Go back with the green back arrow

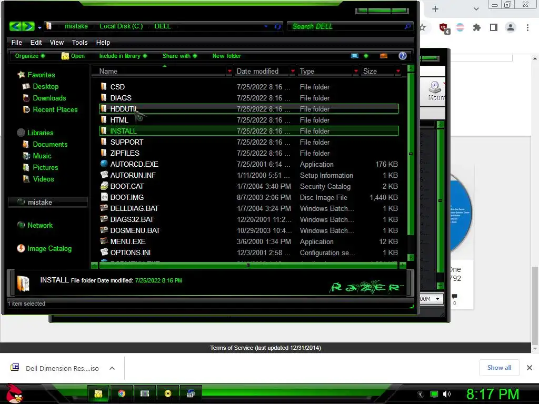click(15, 26)
